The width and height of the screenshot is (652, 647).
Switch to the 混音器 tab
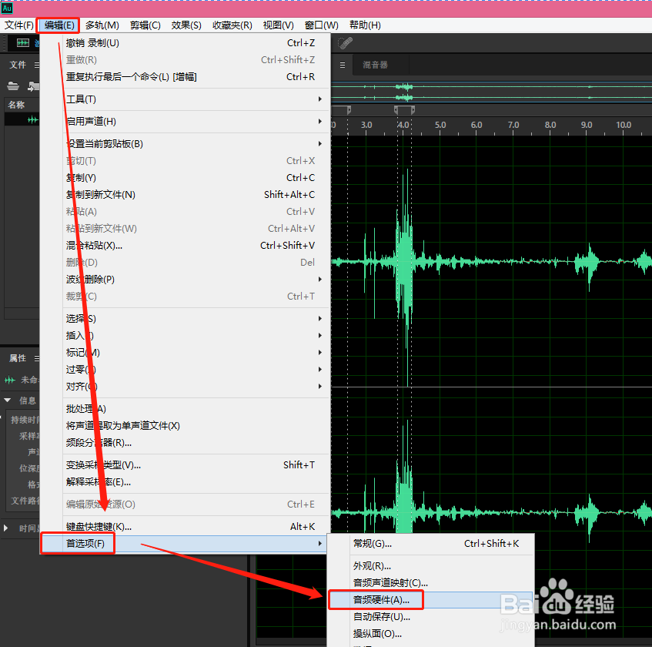point(375,65)
